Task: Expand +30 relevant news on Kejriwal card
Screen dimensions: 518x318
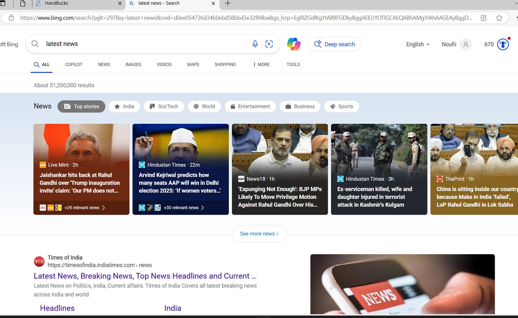Action: click(184, 208)
